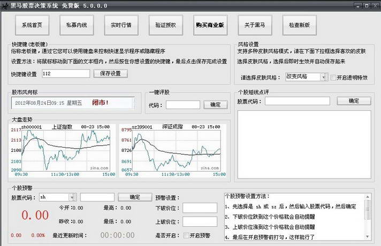
Task: Open 私募内线 section
Action: click(77, 25)
